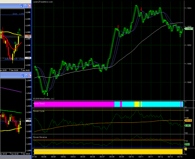Click the Power Cycle panel label
The width and height of the screenshot is (195, 159).
(x=39, y=111)
